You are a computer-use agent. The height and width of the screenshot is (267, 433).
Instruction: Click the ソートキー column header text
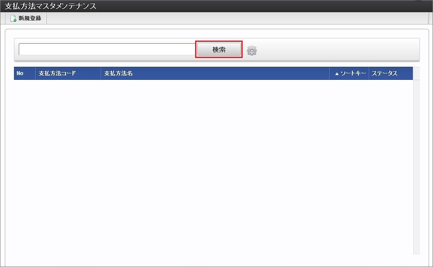[x=353, y=73]
